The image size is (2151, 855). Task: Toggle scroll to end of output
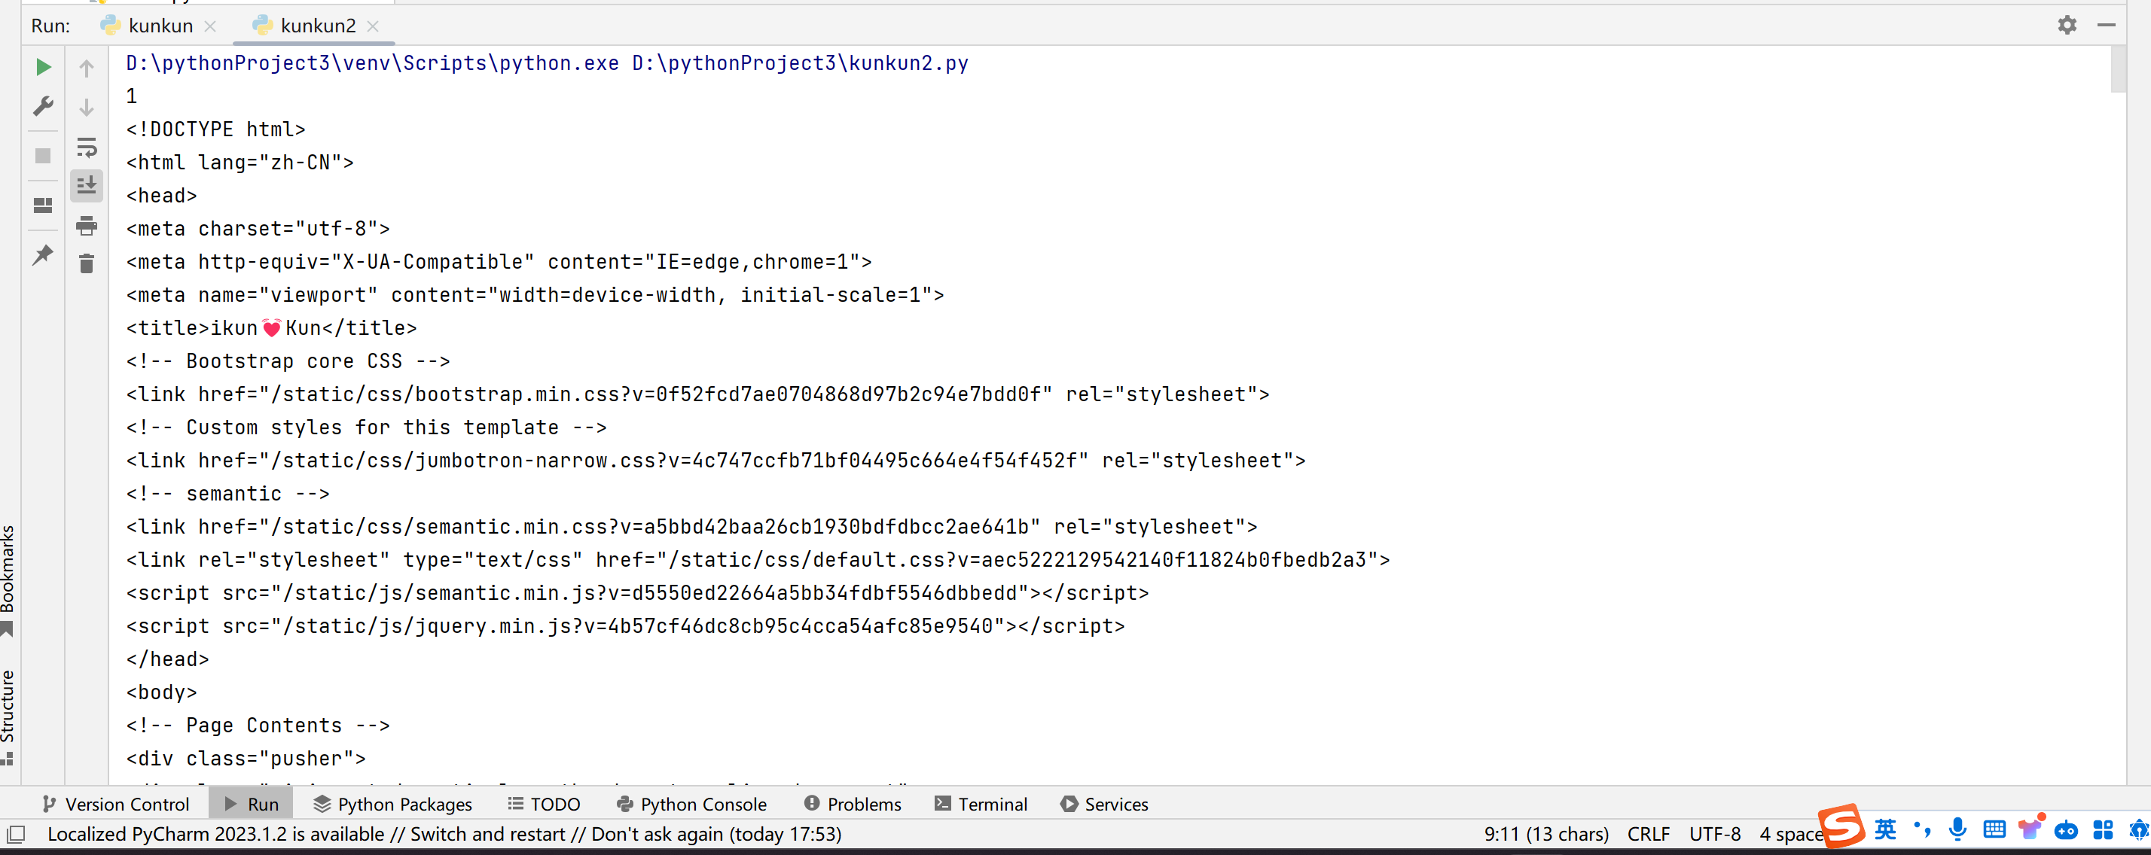point(86,185)
